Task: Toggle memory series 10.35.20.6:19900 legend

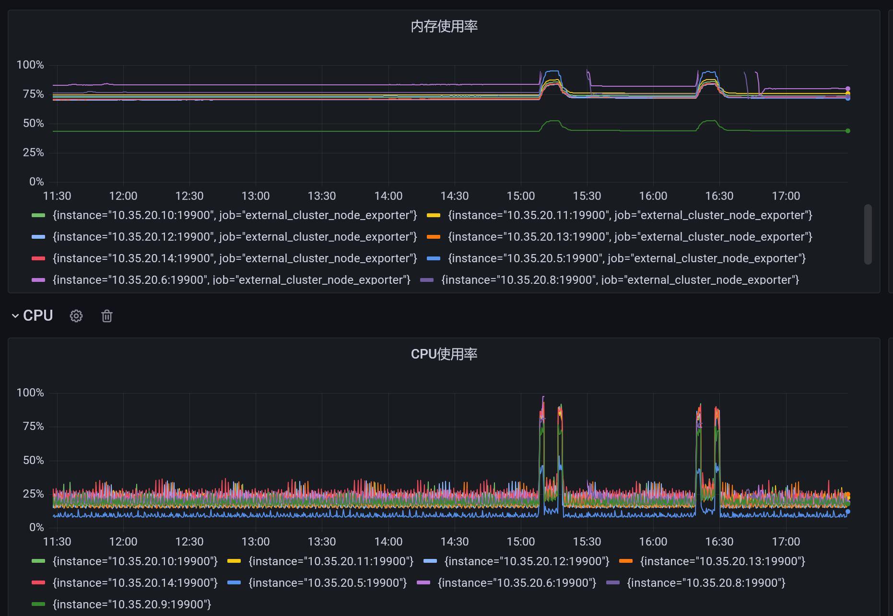Action: point(232,280)
